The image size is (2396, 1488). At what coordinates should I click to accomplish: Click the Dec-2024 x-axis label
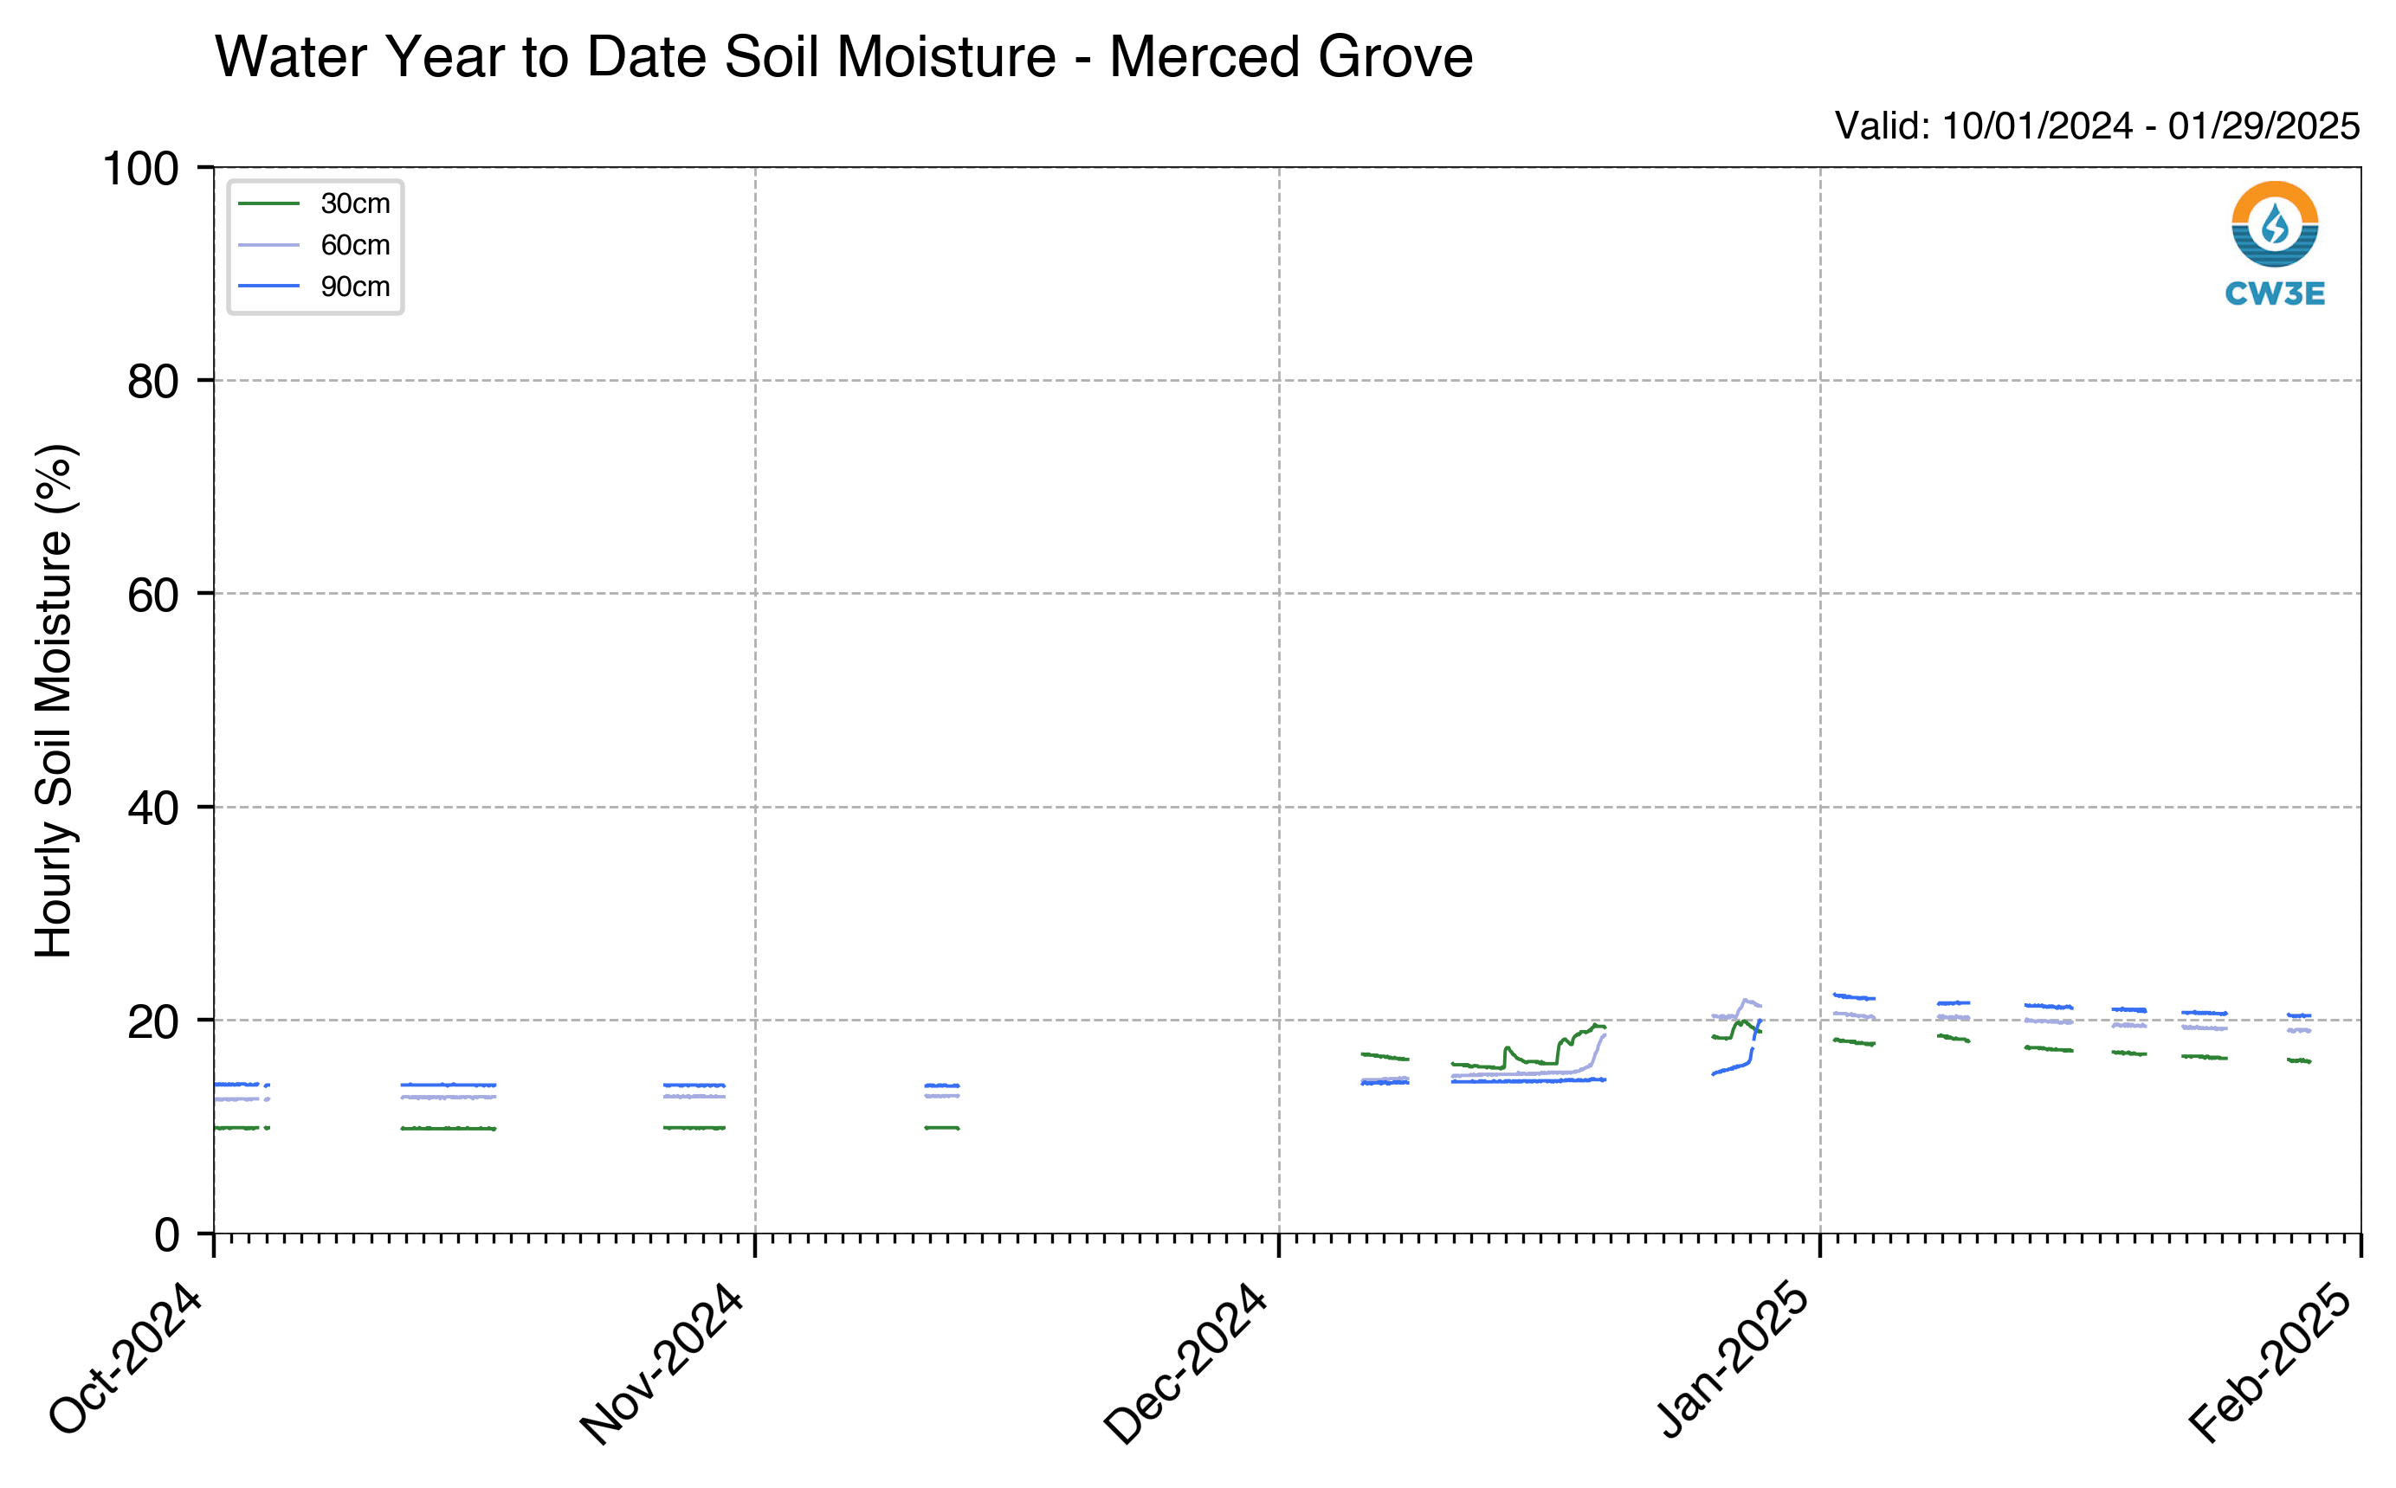[x=1186, y=1363]
